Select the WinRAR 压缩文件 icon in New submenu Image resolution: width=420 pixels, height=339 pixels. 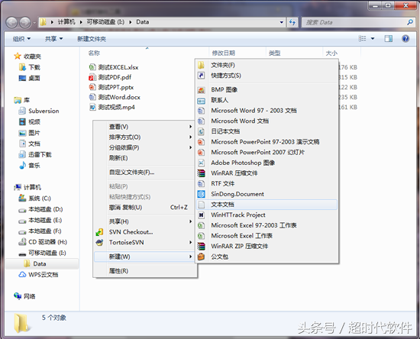pyautogui.click(x=201, y=173)
